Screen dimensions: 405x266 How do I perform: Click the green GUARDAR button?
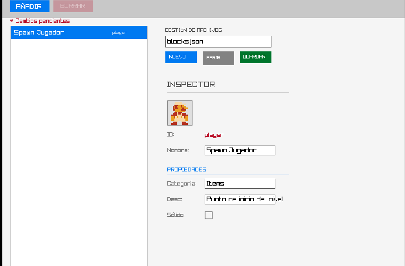[x=255, y=57]
